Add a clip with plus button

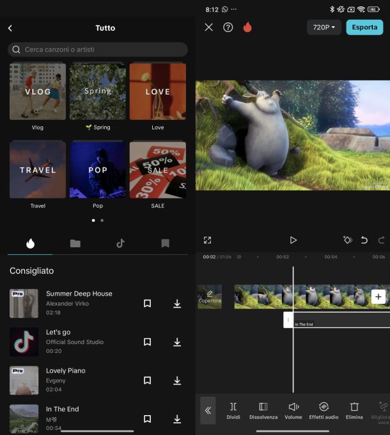coord(378,297)
